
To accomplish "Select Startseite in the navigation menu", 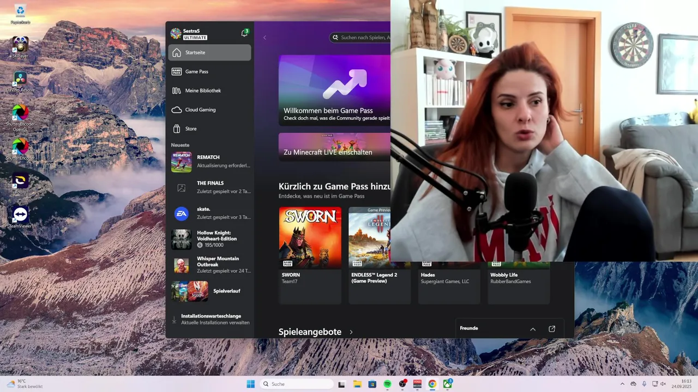I will 209,53.
